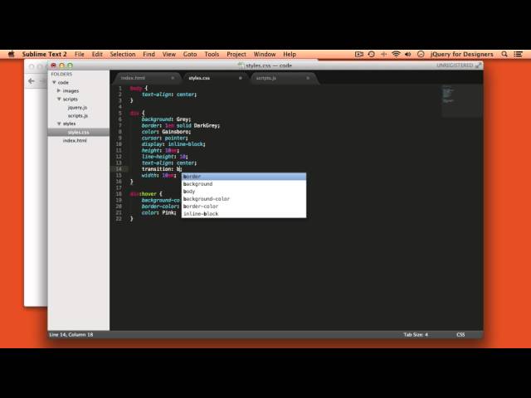Select styles.css in the sidebar

pos(79,132)
